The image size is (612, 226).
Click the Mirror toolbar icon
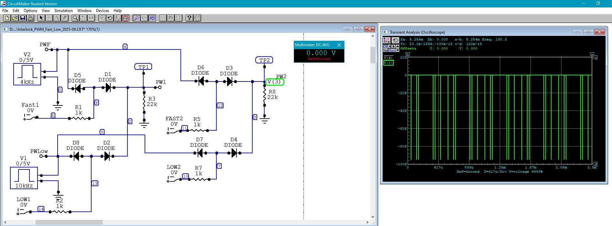point(91,18)
